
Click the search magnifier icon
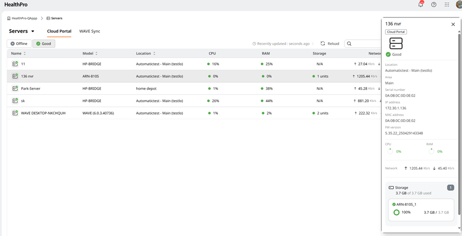pyautogui.click(x=349, y=43)
